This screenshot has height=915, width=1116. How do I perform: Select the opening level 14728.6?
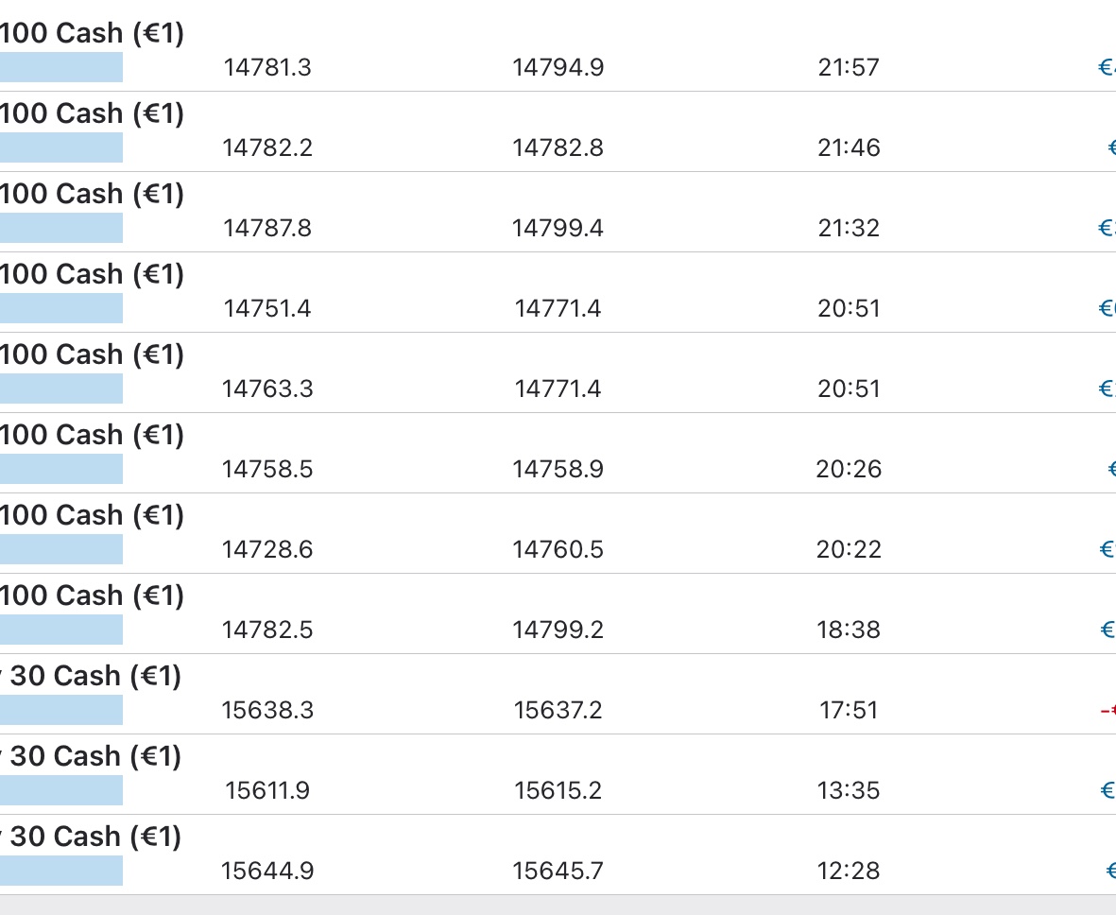267,550
